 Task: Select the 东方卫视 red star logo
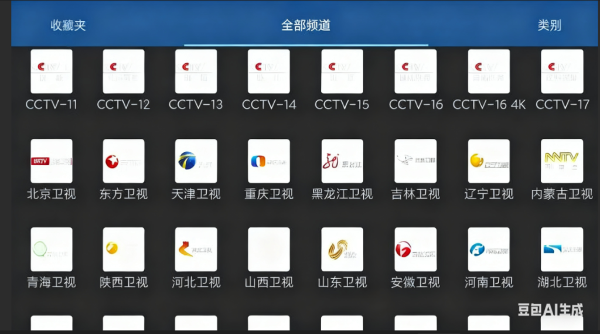pyautogui.click(x=124, y=161)
